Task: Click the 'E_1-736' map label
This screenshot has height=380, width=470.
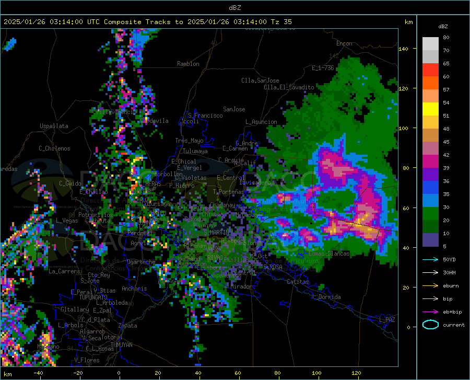Action: (323, 68)
